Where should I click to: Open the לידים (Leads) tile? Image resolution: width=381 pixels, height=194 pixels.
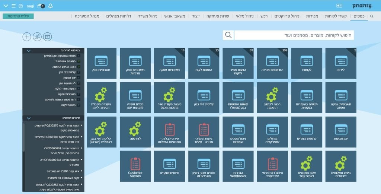pyautogui.click(x=341, y=63)
